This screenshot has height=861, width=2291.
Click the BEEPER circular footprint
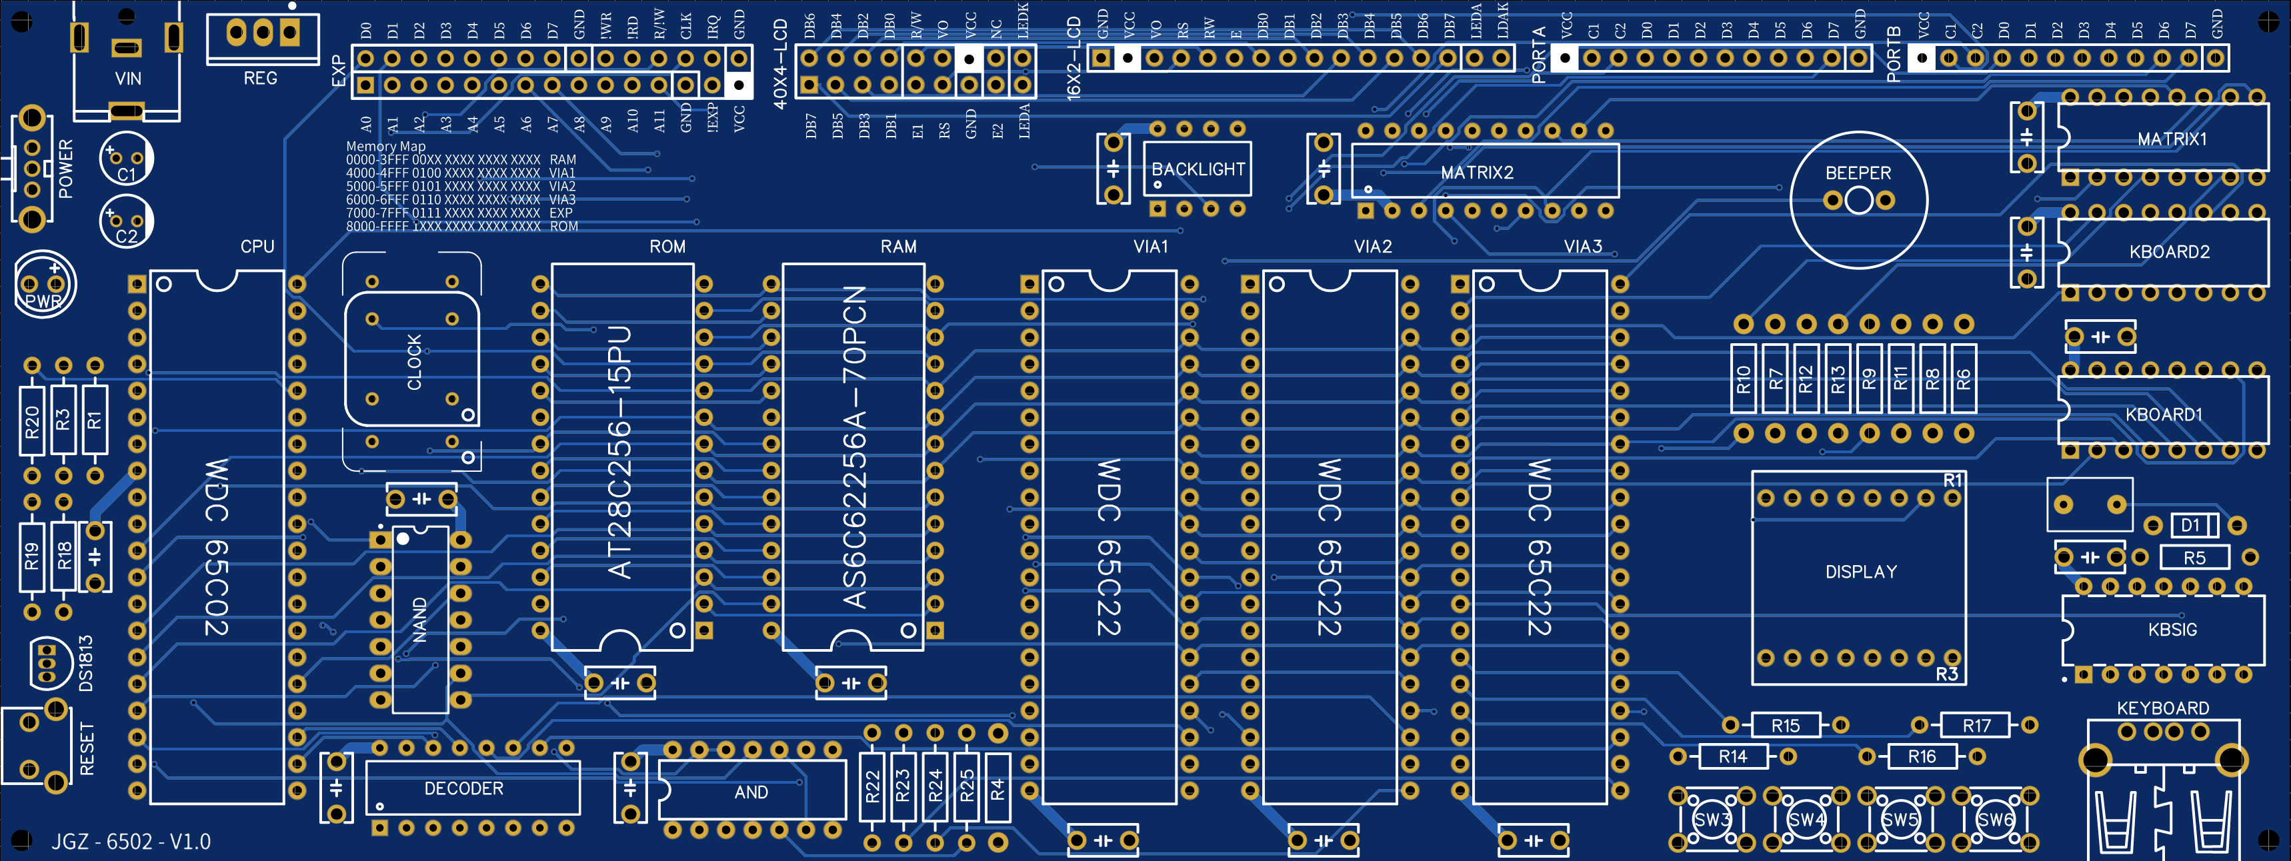tap(1859, 200)
